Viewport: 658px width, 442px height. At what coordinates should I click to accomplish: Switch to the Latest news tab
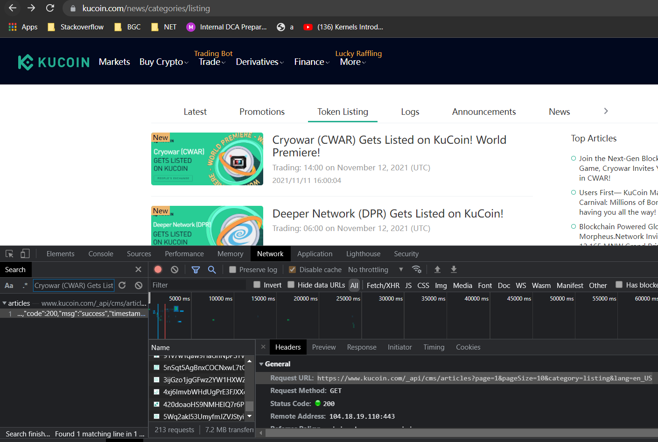195,112
